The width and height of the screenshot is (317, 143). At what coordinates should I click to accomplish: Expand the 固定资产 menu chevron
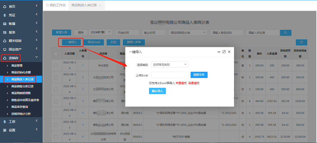[x=36, y=48]
